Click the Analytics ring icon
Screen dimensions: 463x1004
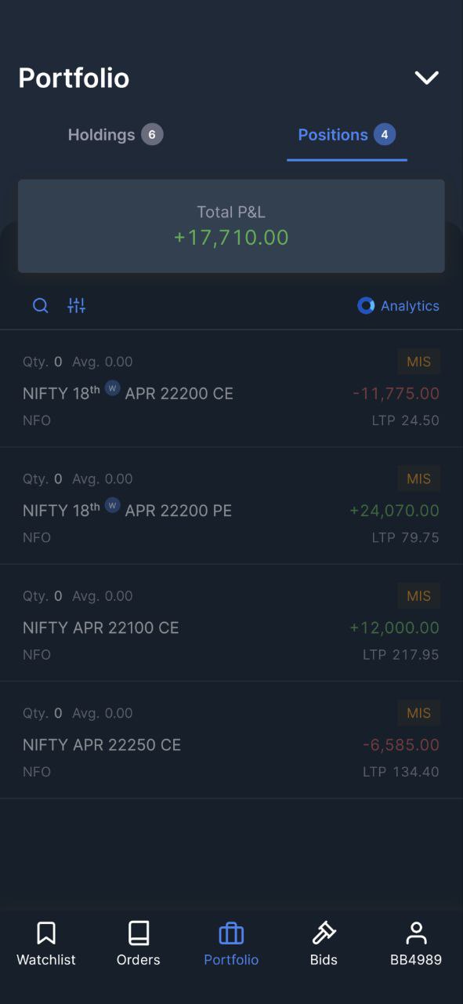click(366, 306)
